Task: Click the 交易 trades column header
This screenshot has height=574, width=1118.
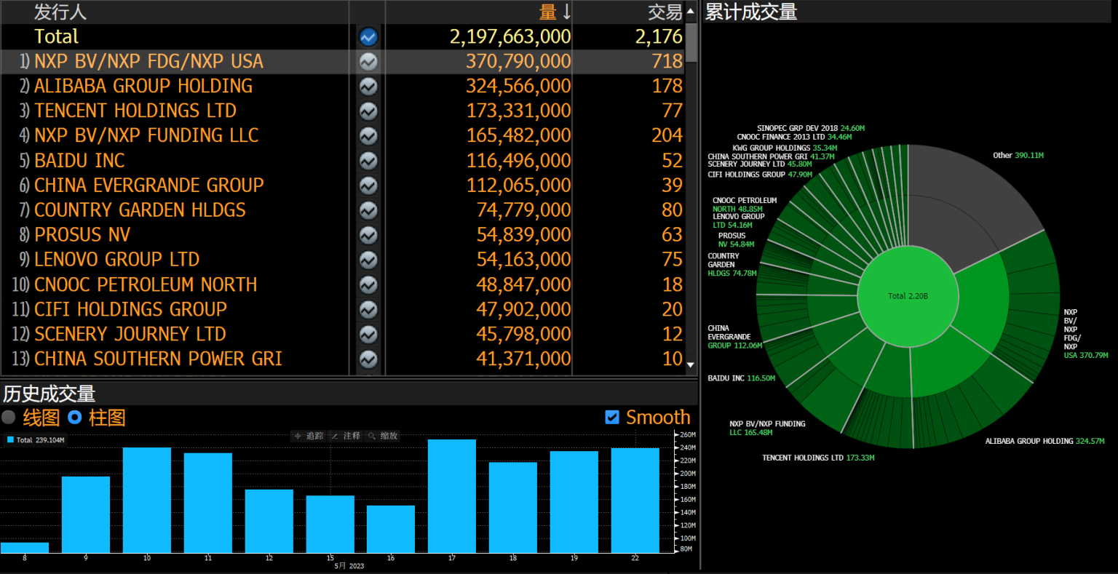Action: pyautogui.click(x=665, y=12)
